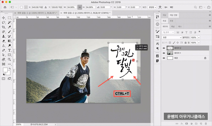Open the Brushes panel icon

coord(157,31)
